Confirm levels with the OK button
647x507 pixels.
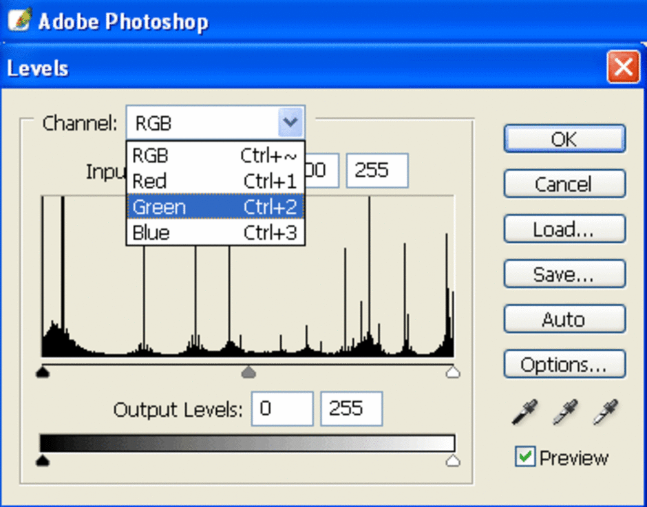(x=564, y=138)
